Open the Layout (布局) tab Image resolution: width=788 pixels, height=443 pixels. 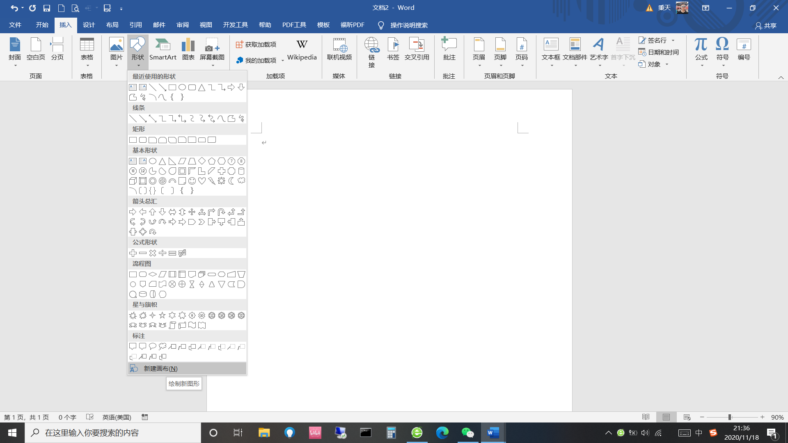click(x=112, y=25)
